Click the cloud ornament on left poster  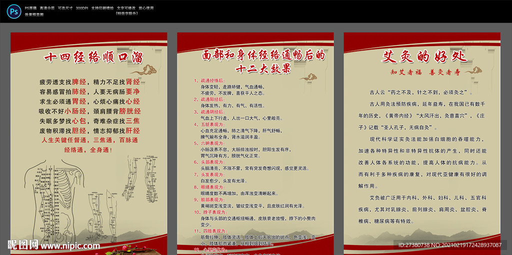(x=143, y=70)
